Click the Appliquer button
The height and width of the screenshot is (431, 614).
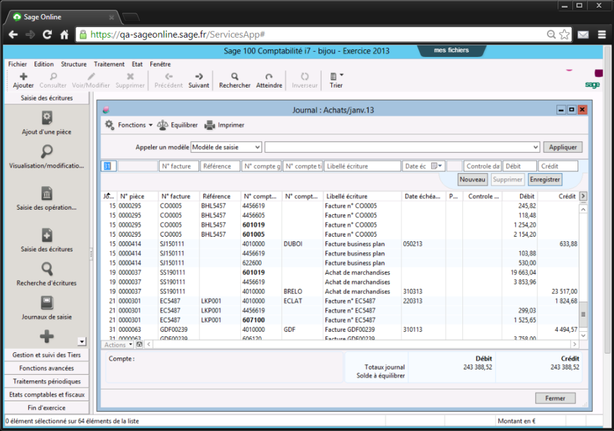[x=563, y=147]
